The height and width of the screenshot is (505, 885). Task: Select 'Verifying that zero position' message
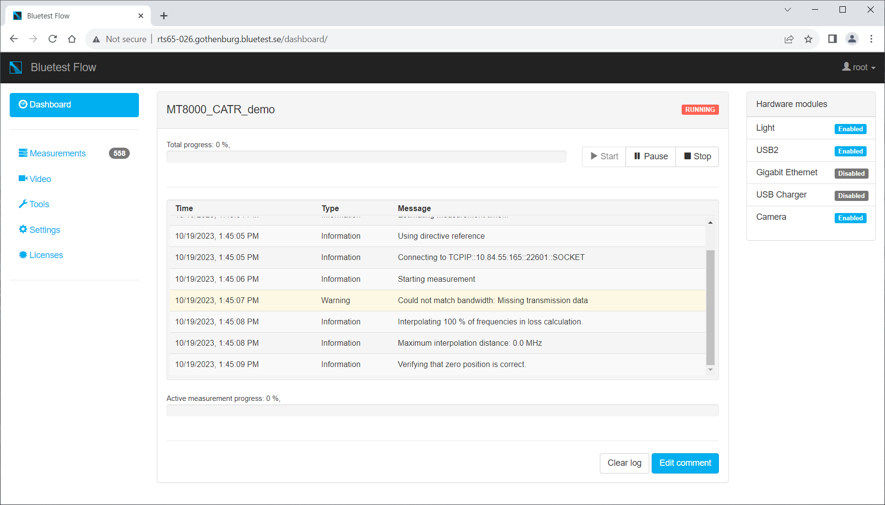[462, 365]
